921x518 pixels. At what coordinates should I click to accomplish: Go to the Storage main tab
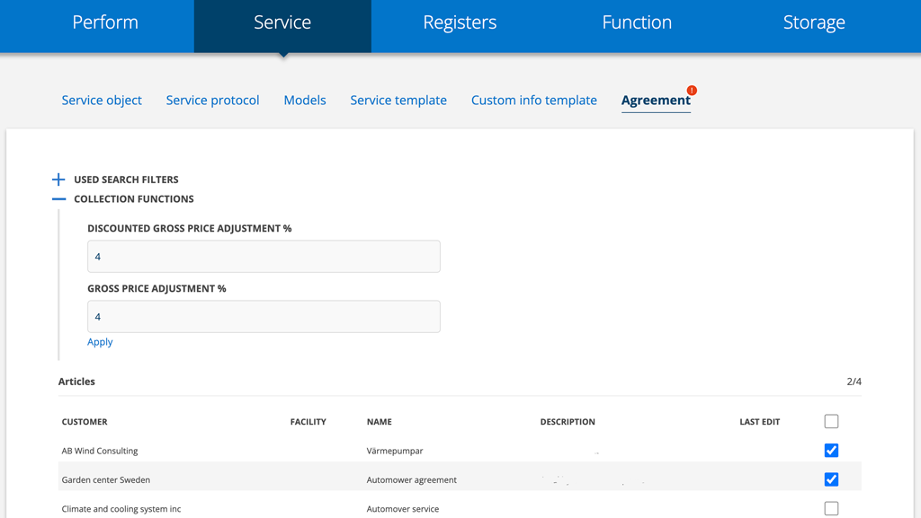click(x=814, y=23)
